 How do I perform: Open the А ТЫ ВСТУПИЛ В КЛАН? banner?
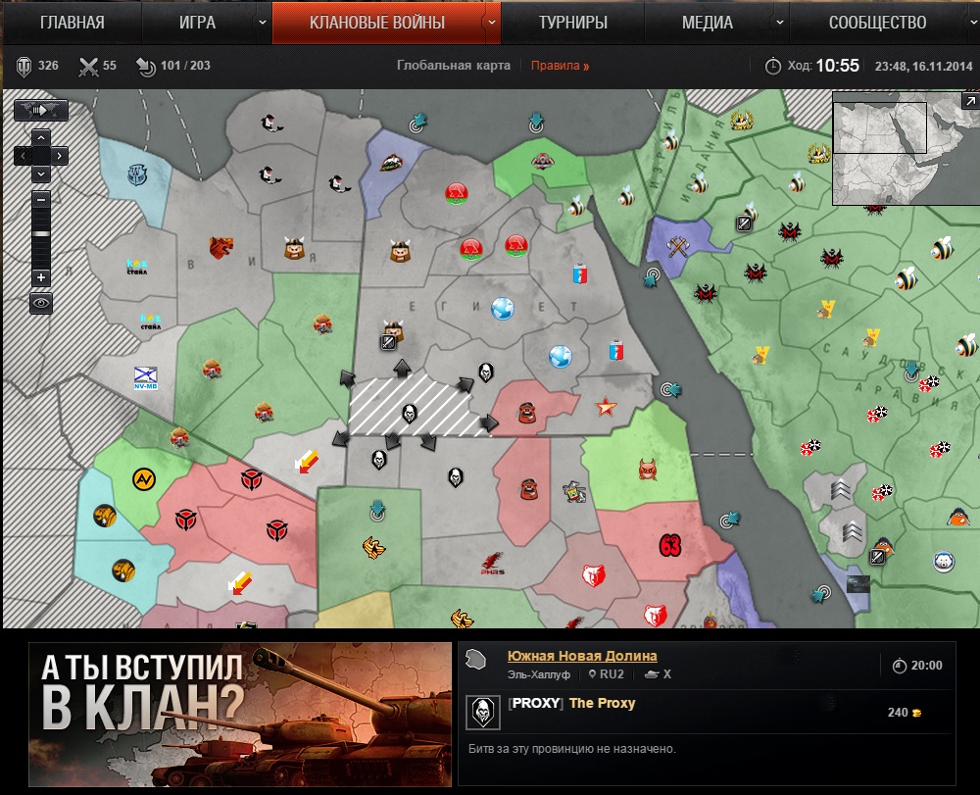[x=240, y=715]
